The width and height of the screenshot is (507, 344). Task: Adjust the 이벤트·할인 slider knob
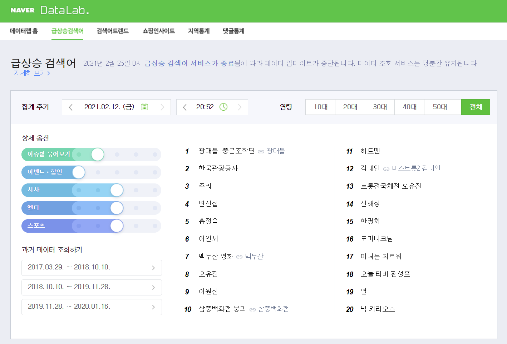point(79,172)
